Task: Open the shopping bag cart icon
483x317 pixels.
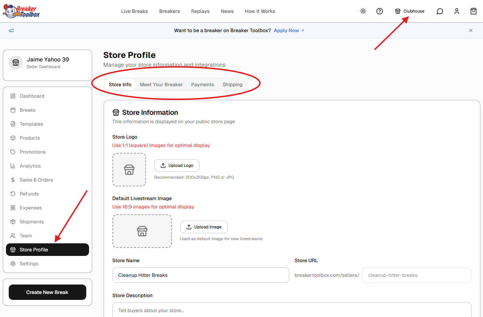Action: [474, 11]
